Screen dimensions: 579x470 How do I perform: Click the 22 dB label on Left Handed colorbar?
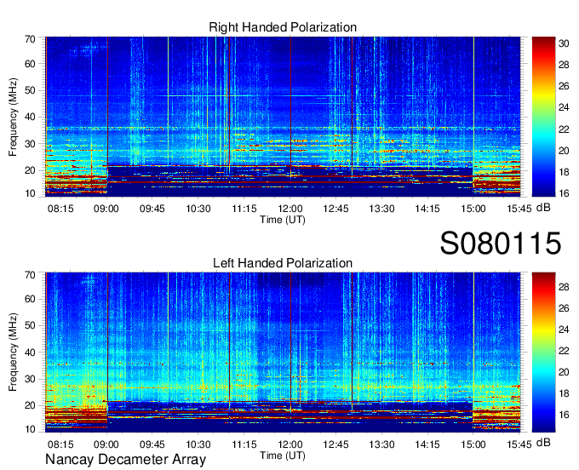point(564,351)
